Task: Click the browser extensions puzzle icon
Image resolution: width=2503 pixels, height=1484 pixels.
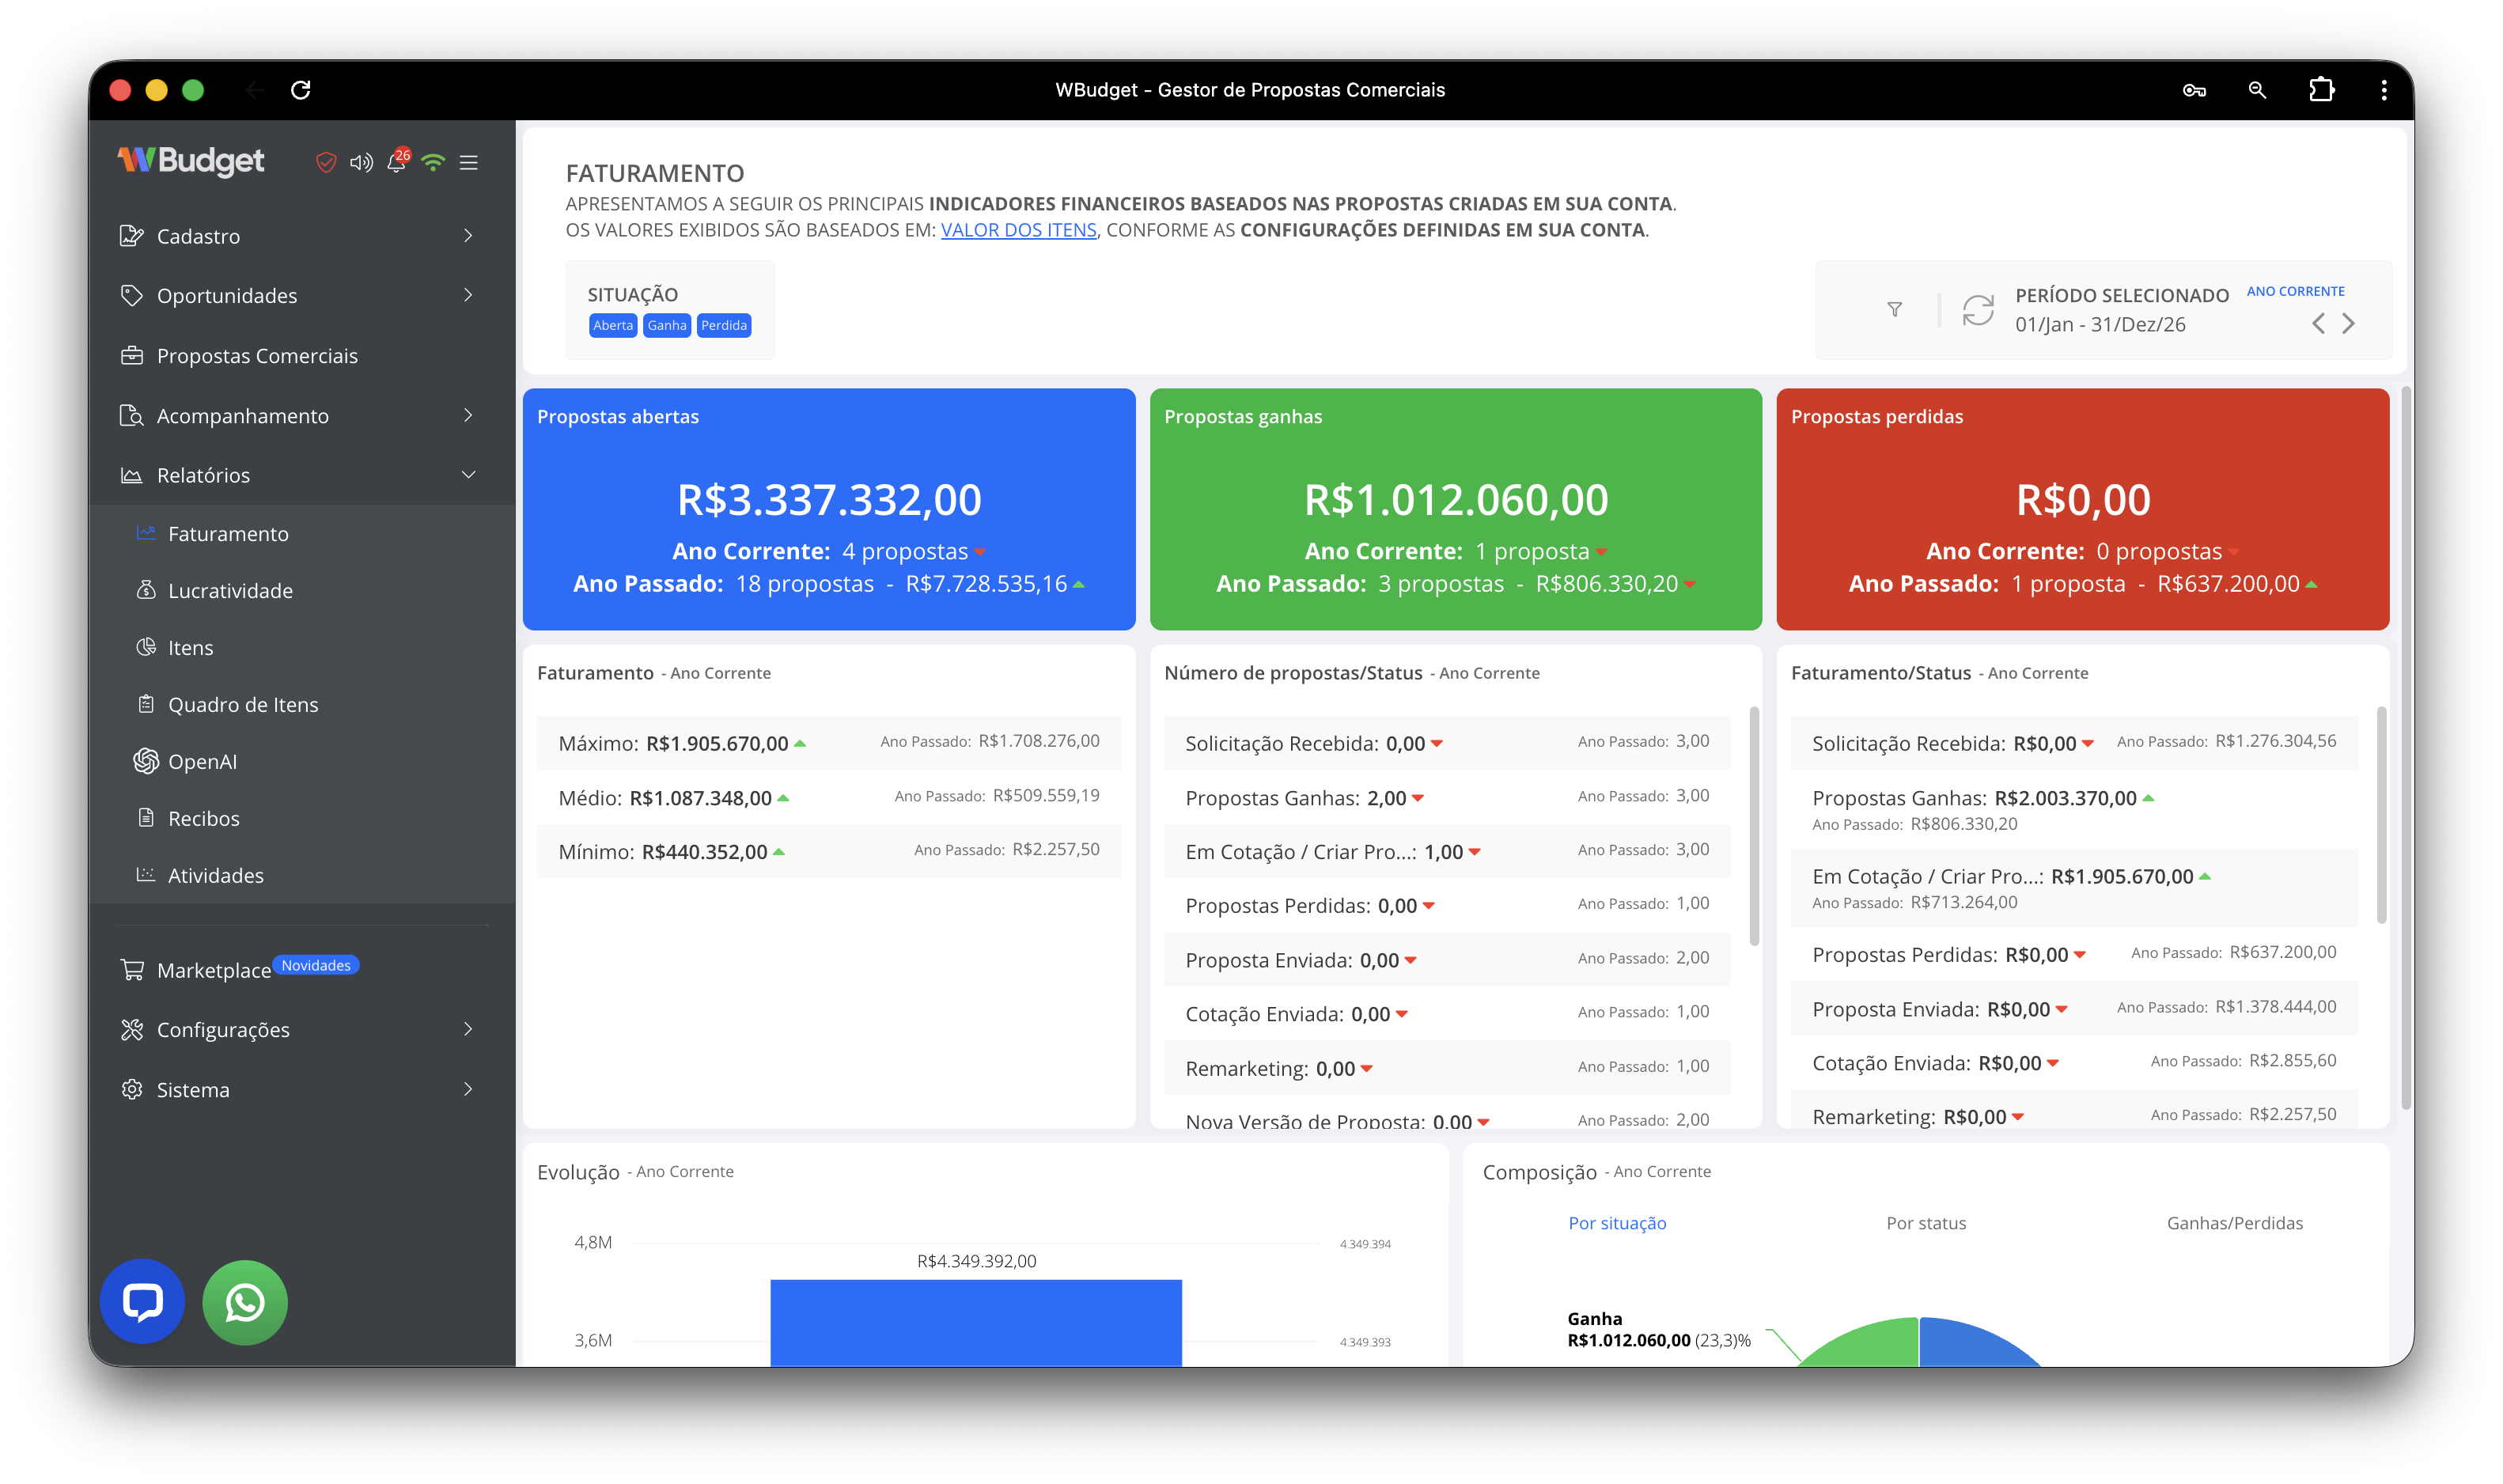Action: pyautogui.click(x=2321, y=90)
